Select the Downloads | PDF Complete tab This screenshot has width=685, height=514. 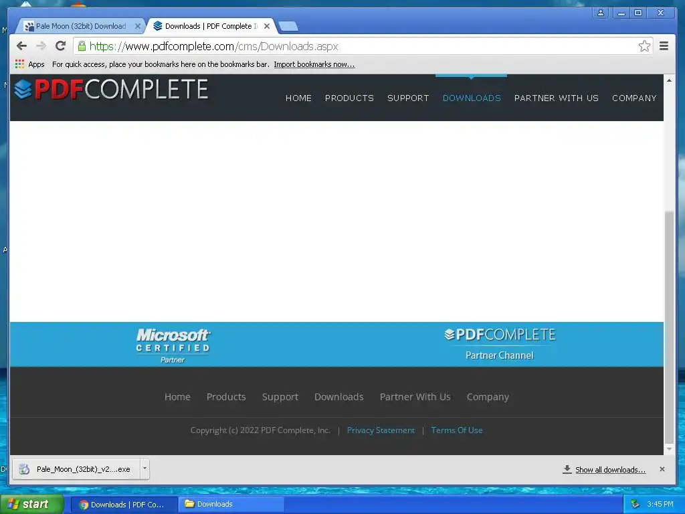pos(211,26)
